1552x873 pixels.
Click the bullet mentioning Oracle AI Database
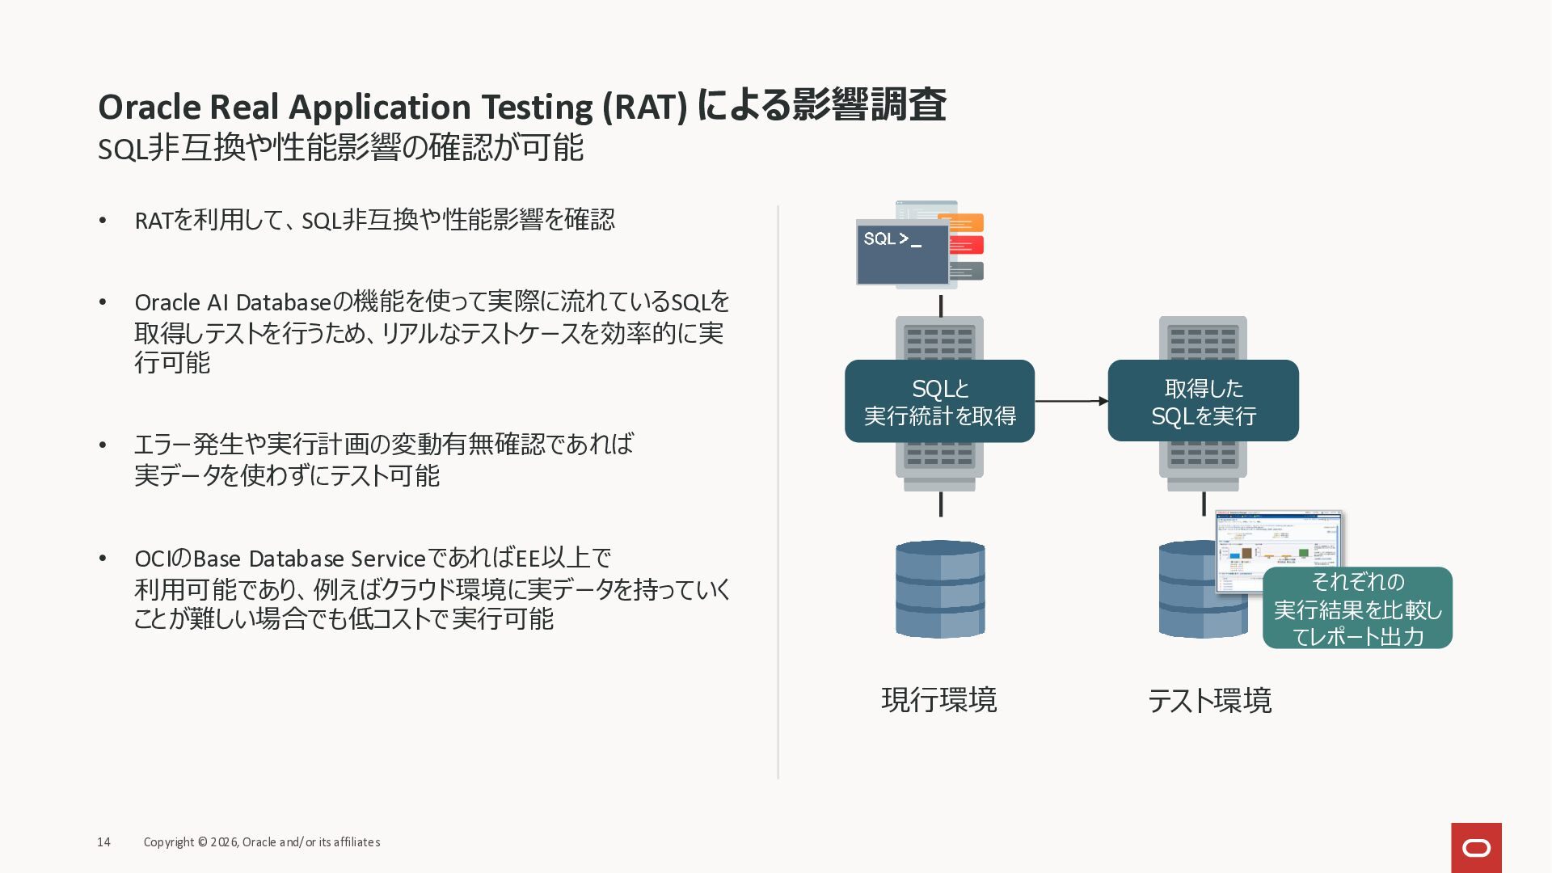pyautogui.click(x=431, y=332)
